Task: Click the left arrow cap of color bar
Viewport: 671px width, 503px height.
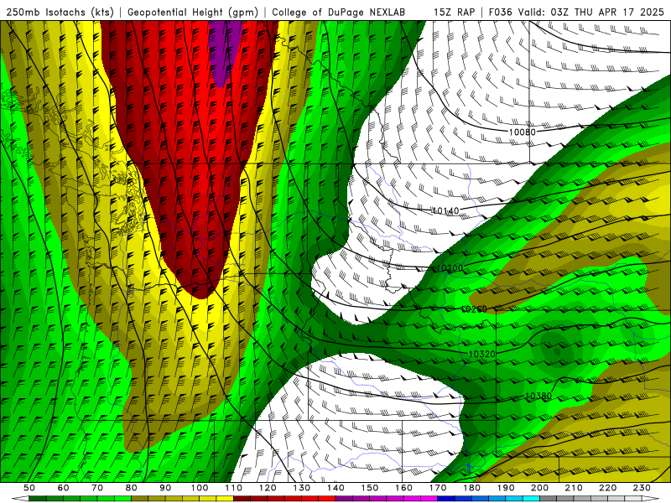Action: point(20,499)
